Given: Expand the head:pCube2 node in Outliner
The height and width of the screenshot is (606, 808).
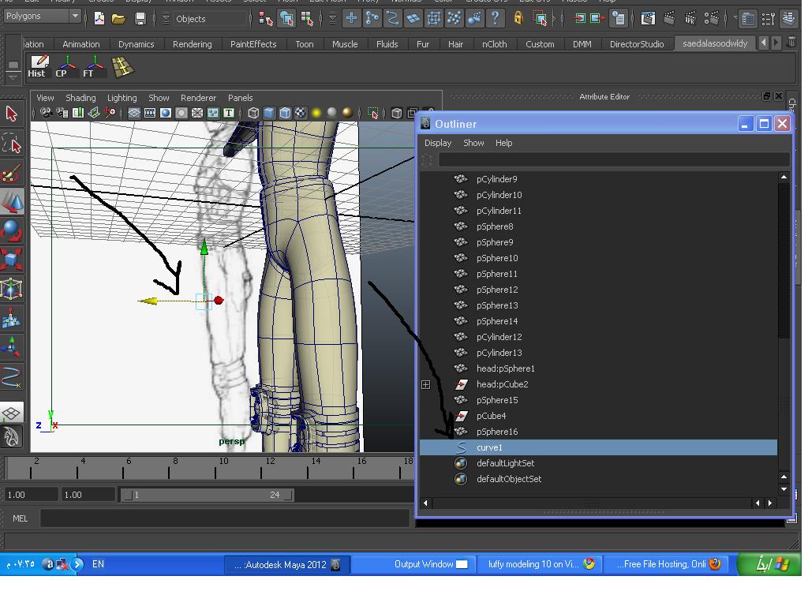Looking at the screenshot, I should pyautogui.click(x=425, y=385).
